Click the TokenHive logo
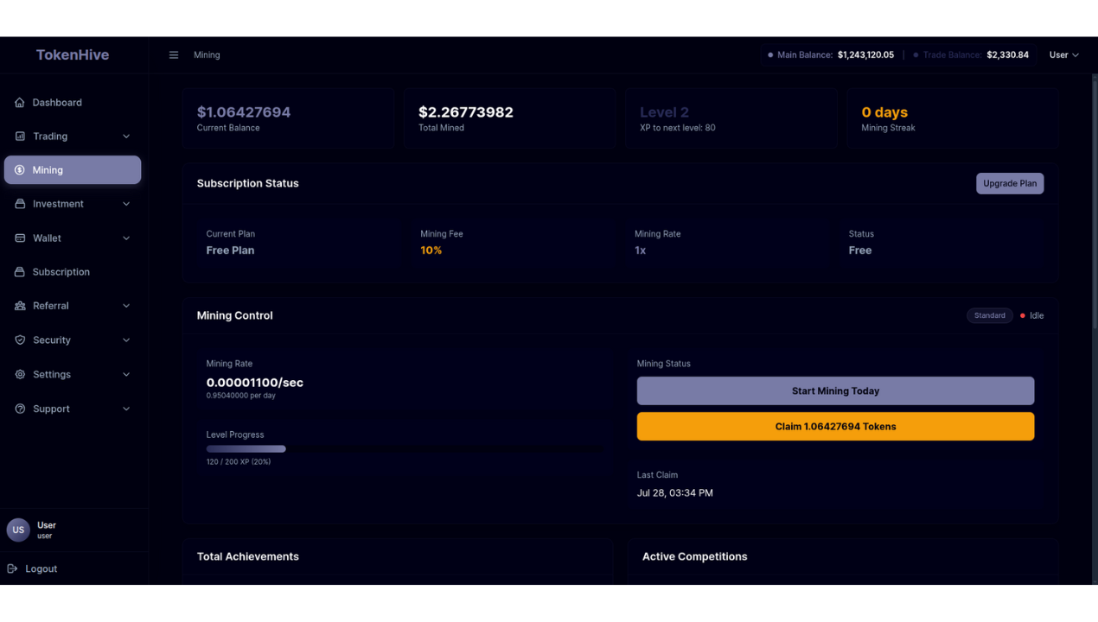The width and height of the screenshot is (1098, 622). pyautogui.click(x=73, y=54)
